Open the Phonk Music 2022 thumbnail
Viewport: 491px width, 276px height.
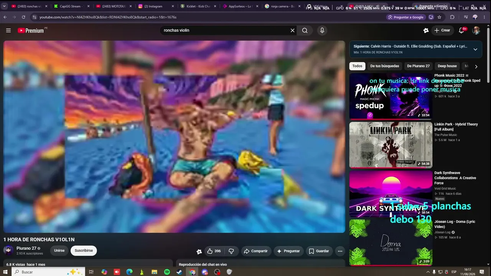tap(390, 96)
